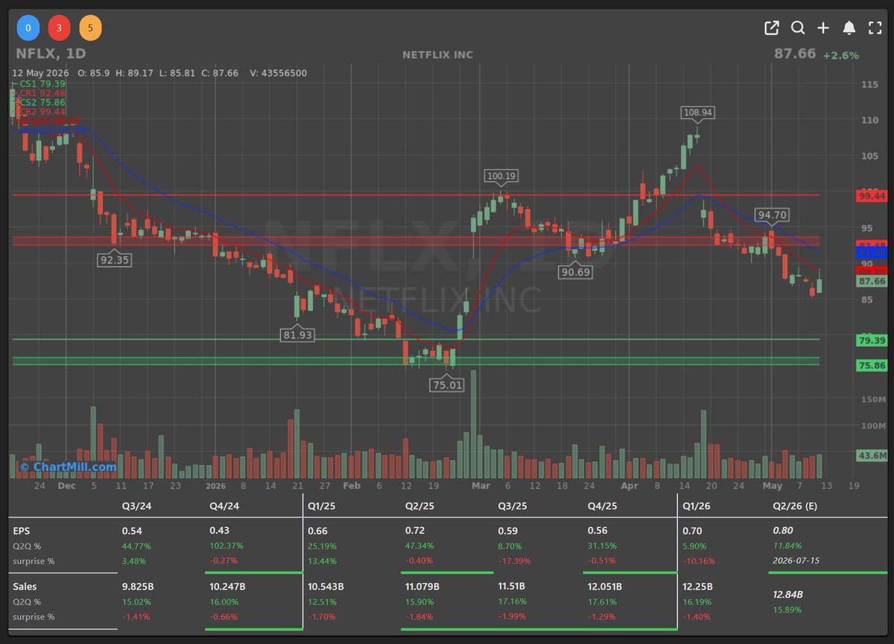Click the Q1/25 column header
The height and width of the screenshot is (644, 894).
pos(321,506)
